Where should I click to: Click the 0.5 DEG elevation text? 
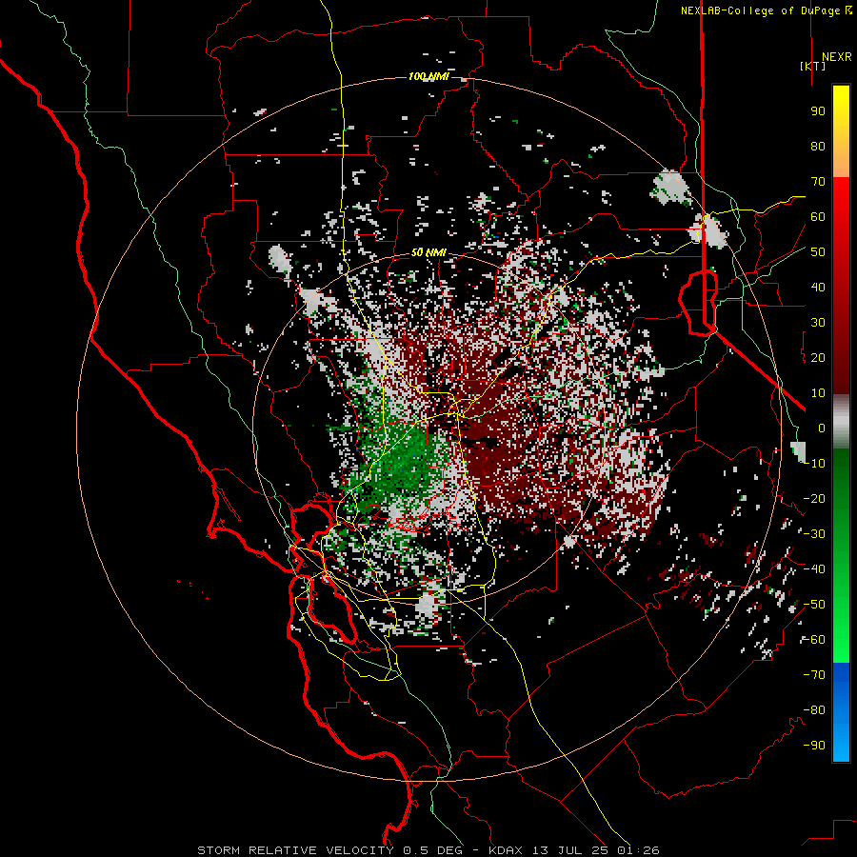(433, 850)
